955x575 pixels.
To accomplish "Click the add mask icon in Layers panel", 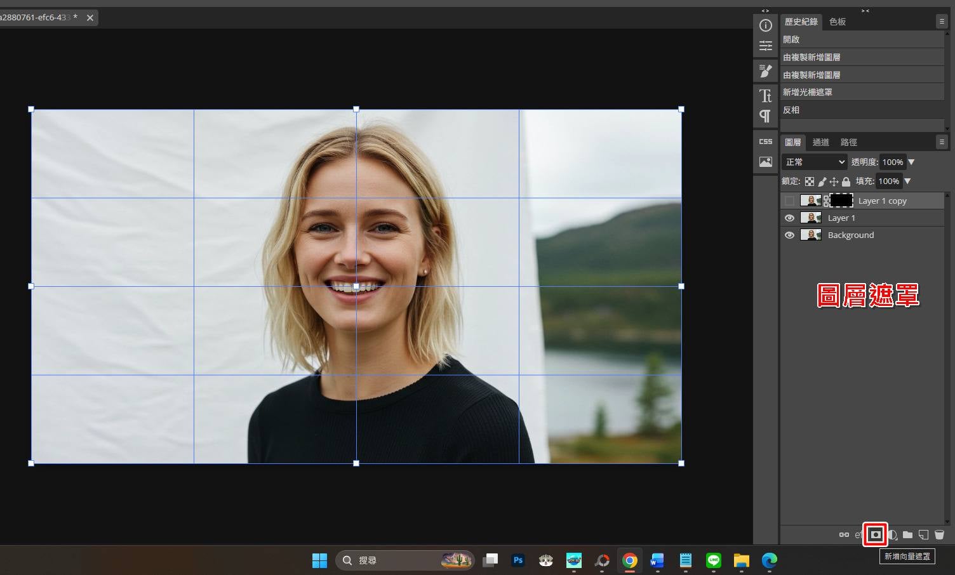I will pos(876,535).
